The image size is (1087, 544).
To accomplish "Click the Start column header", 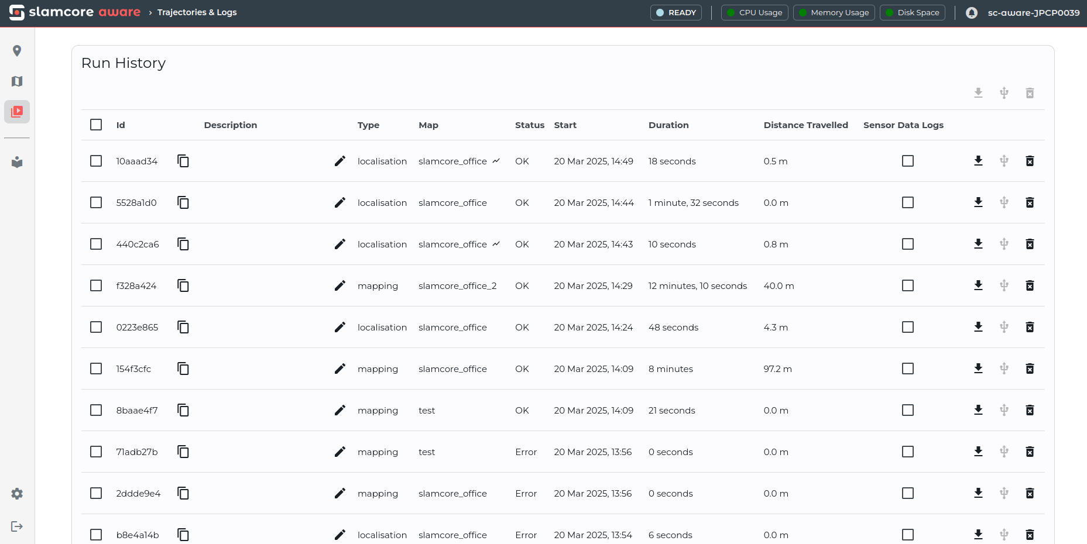I will tap(565, 125).
